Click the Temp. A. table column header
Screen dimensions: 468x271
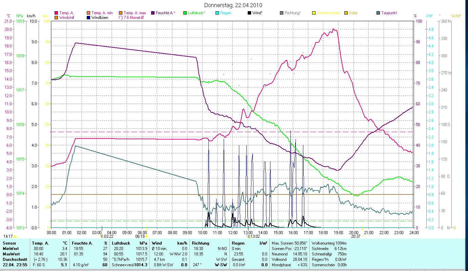tap(41, 243)
